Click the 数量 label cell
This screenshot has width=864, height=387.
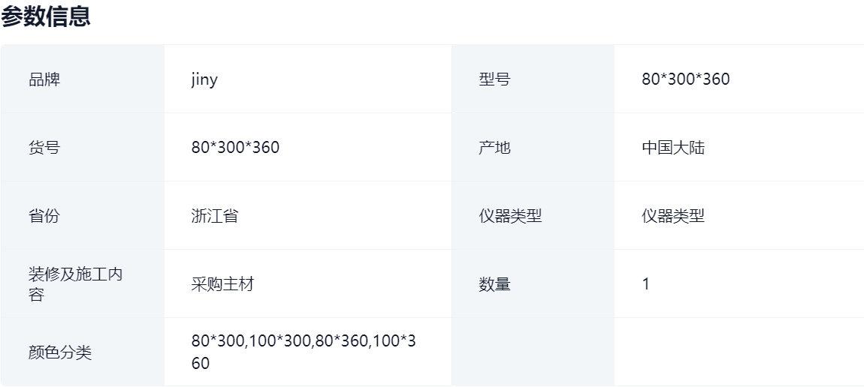494,284
